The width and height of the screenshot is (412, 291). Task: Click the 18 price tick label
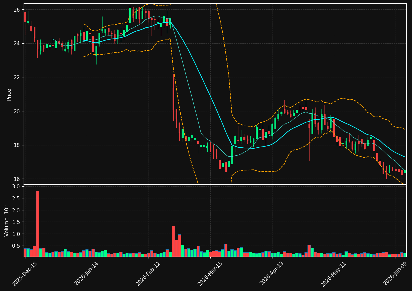(x=17, y=145)
